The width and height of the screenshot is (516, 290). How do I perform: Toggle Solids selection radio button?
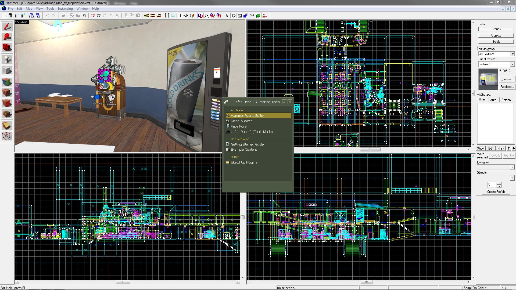coord(496,41)
